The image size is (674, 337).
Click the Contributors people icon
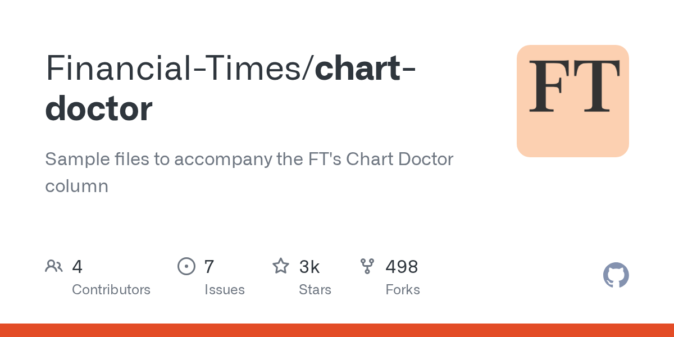[x=54, y=266]
